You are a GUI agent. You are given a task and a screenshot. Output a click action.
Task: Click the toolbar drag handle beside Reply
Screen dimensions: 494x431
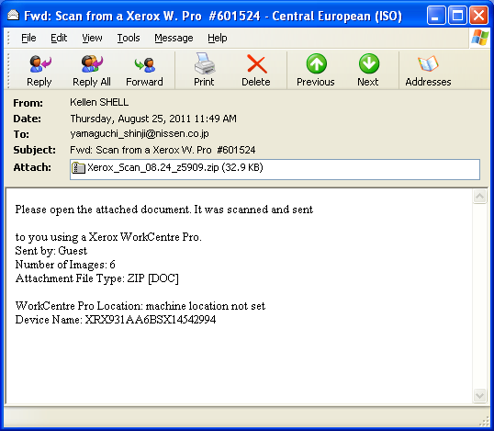point(9,70)
